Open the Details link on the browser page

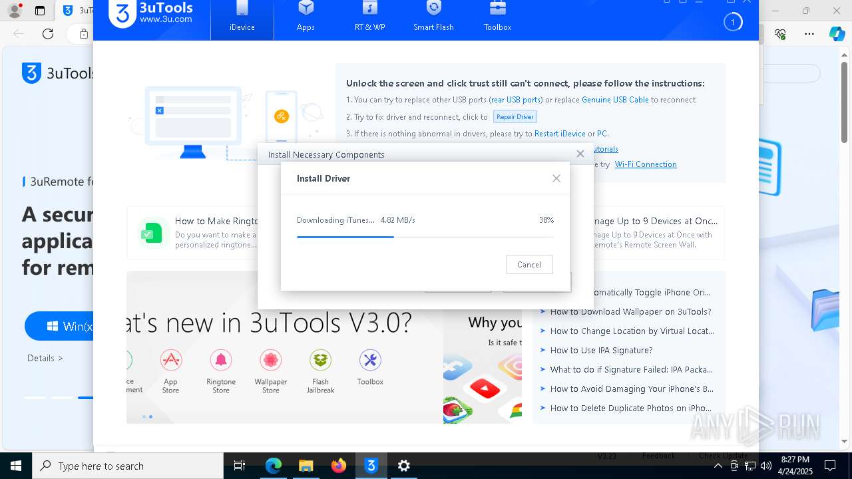[x=45, y=358]
